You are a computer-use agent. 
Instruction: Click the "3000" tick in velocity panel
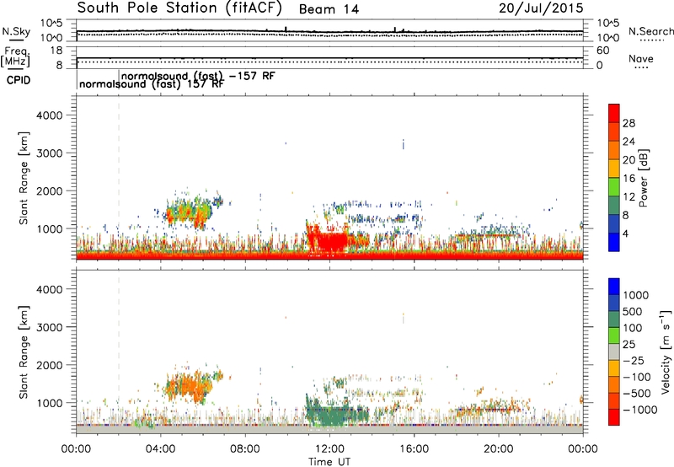[x=49, y=327]
